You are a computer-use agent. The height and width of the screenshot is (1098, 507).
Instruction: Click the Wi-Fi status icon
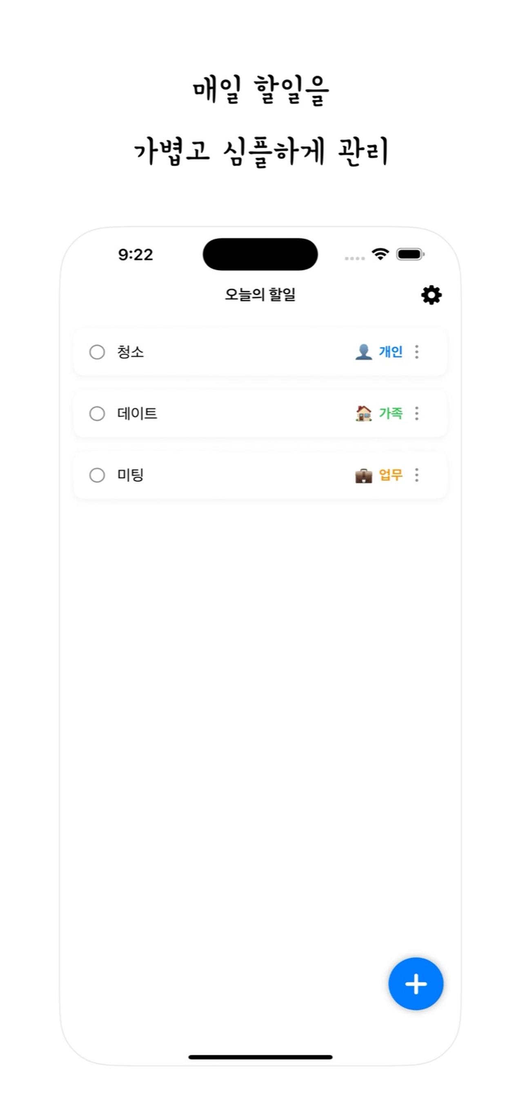(380, 254)
